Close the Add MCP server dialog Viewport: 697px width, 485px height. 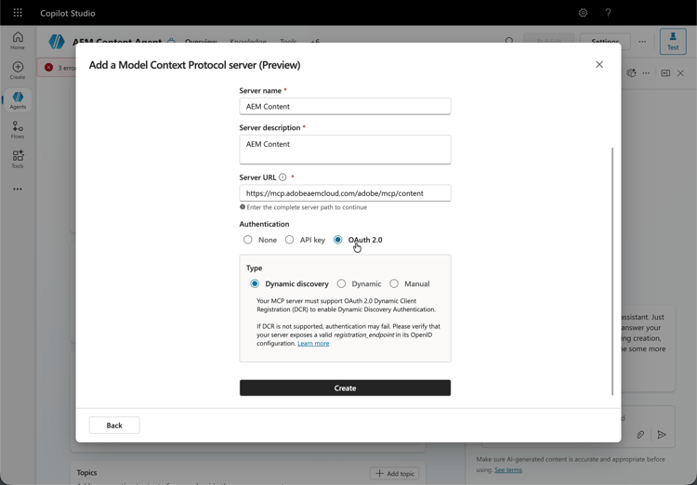coord(599,65)
